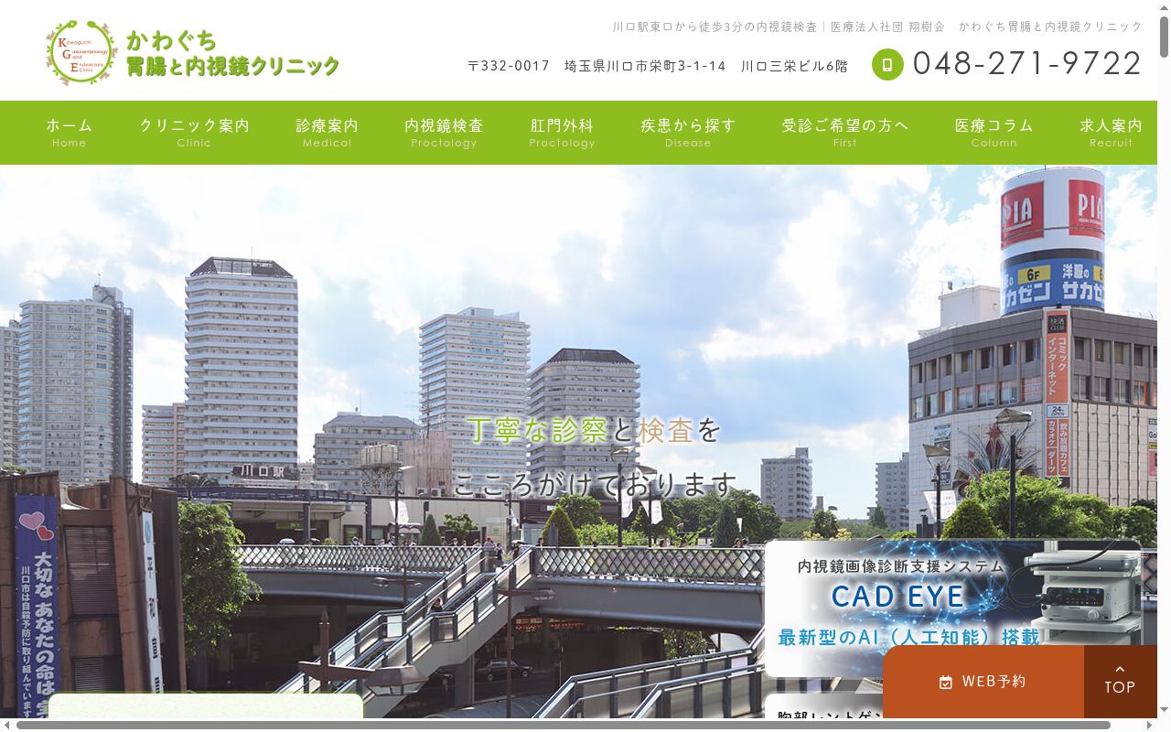Open the CAD EYE banner
Viewport: 1171px width, 732px height.
pyautogui.click(x=953, y=608)
